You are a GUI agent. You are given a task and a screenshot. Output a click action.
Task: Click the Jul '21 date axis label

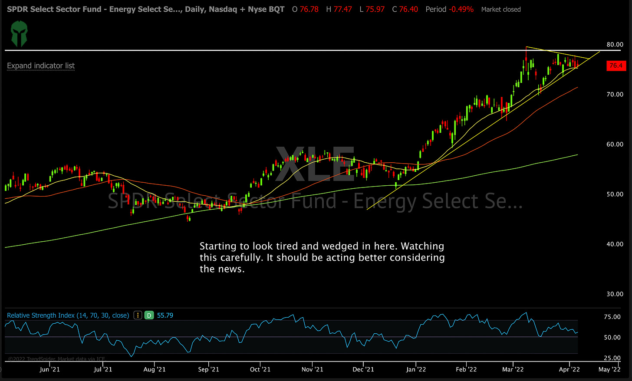point(103,370)
